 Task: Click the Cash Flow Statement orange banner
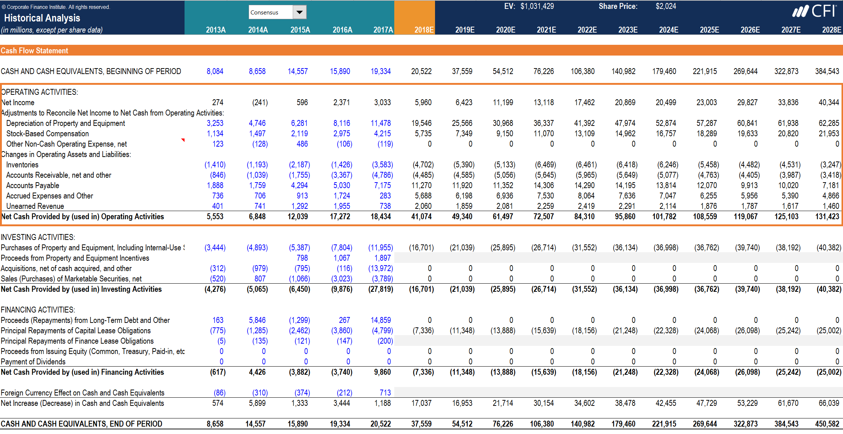pyautogui.click(x=34, y=50)
